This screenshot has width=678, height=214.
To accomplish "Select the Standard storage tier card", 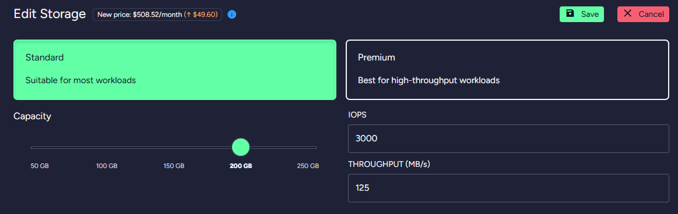I will 175,70.
